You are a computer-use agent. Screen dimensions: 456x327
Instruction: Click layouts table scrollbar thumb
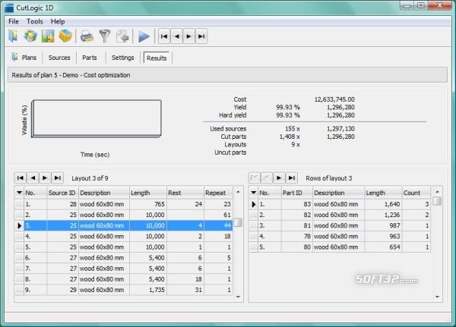(238, 222)
